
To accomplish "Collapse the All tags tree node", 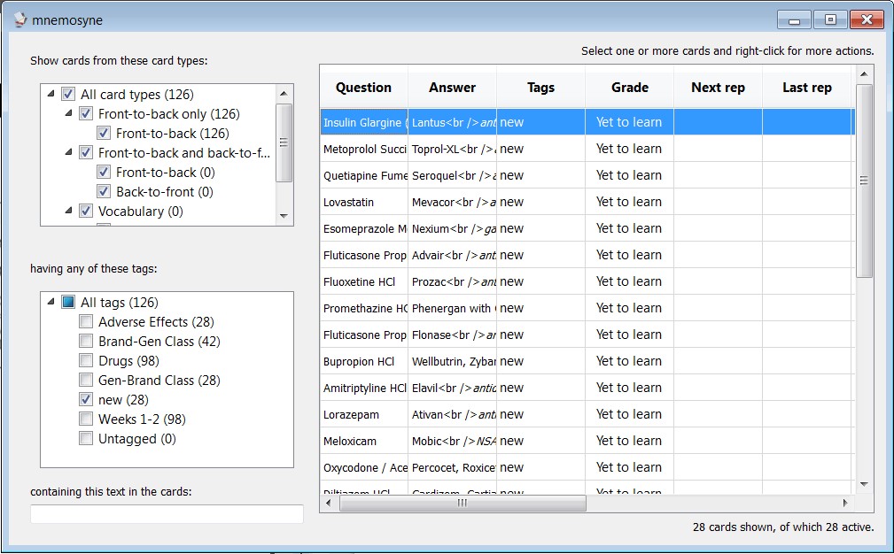I will coord(51,303).
